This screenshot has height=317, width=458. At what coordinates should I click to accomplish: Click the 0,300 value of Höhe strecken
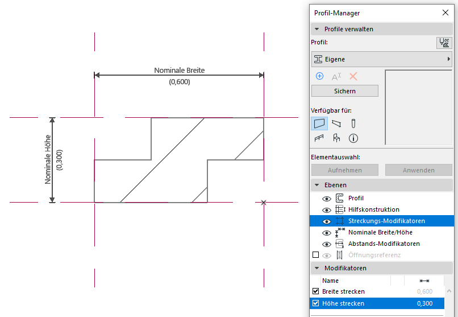pos(424,303)
